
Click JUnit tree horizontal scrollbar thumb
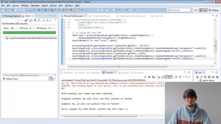tap(22, 75)
